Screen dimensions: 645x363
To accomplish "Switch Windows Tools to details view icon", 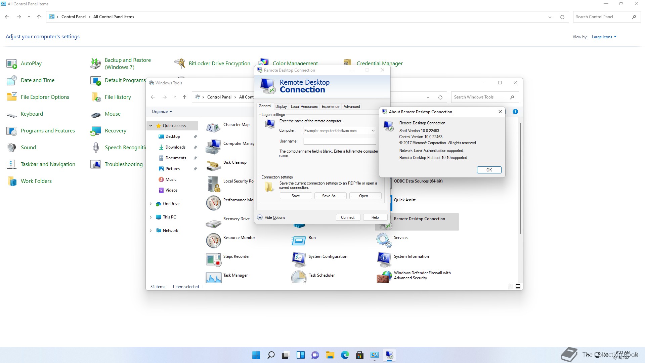I will [x=510, y=287].
